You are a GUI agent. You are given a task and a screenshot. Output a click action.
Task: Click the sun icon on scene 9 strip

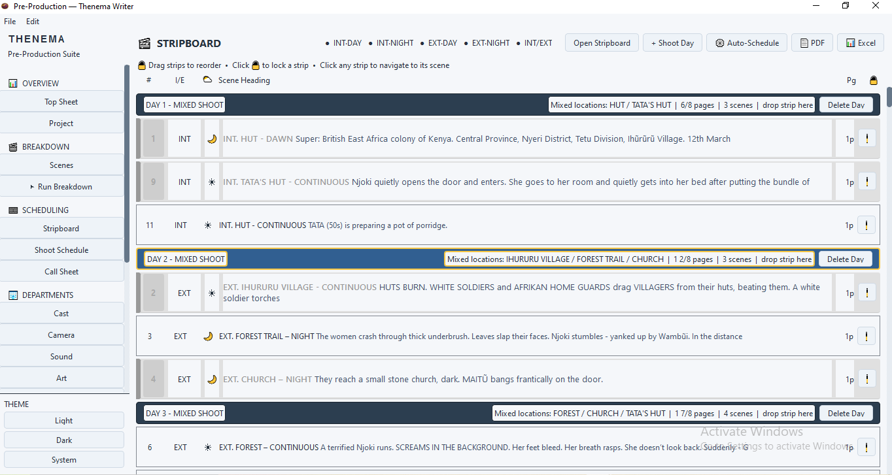(x=211, y=182)
